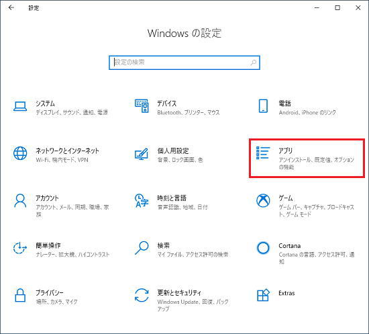Viewport: 369px width, 334px height.
Task: Click description "ディスプレイ、サウンド、通知、電源"
Action: (72, 112)
